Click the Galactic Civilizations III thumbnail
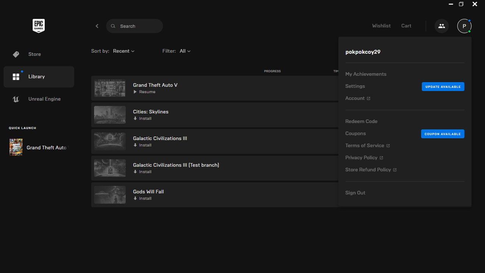Image resolution: width=485 pixels, height=273 pixels. coord(110,141)
